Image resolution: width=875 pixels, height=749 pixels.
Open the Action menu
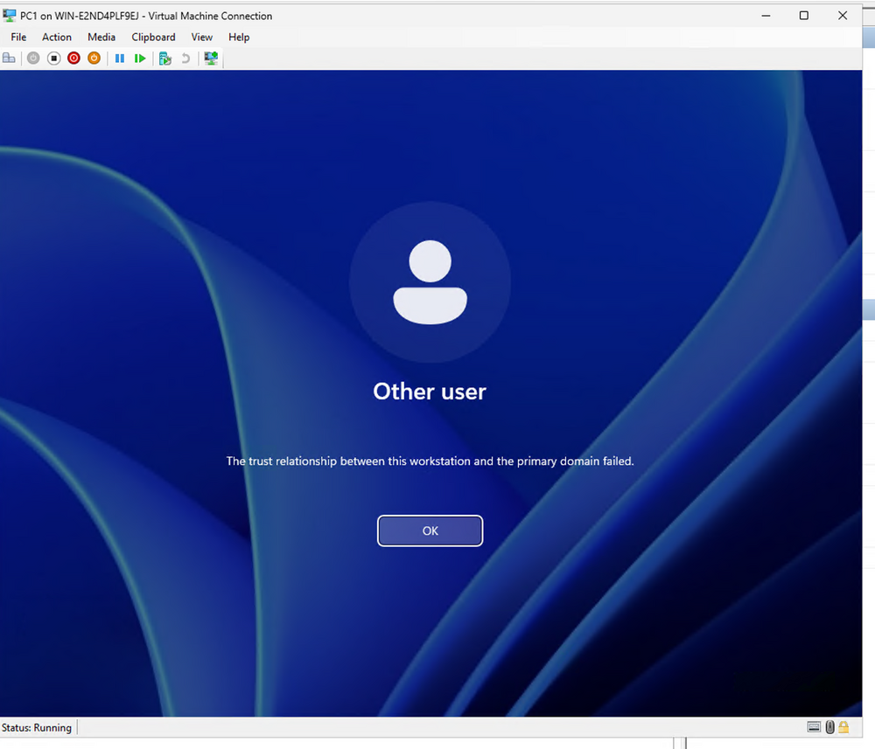point(56,37)
